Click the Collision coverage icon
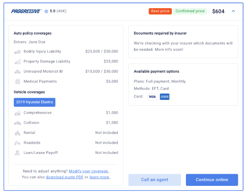Screen dimensions: 248x194 (x=17, y=123)
